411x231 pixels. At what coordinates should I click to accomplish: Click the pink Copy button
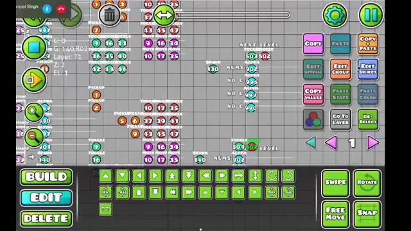tap(313, 44)
